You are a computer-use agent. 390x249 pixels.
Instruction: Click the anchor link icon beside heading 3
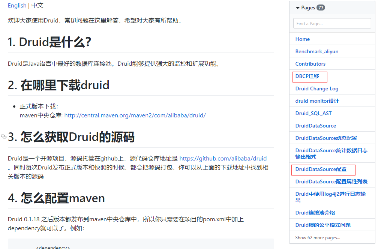click(x=3, y=136)
